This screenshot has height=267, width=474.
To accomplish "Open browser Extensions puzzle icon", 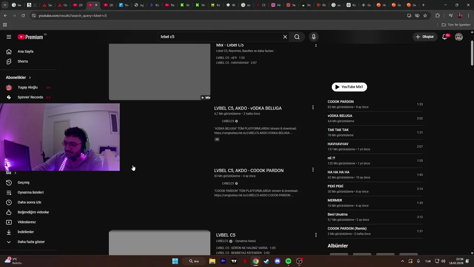I will 437,16.
